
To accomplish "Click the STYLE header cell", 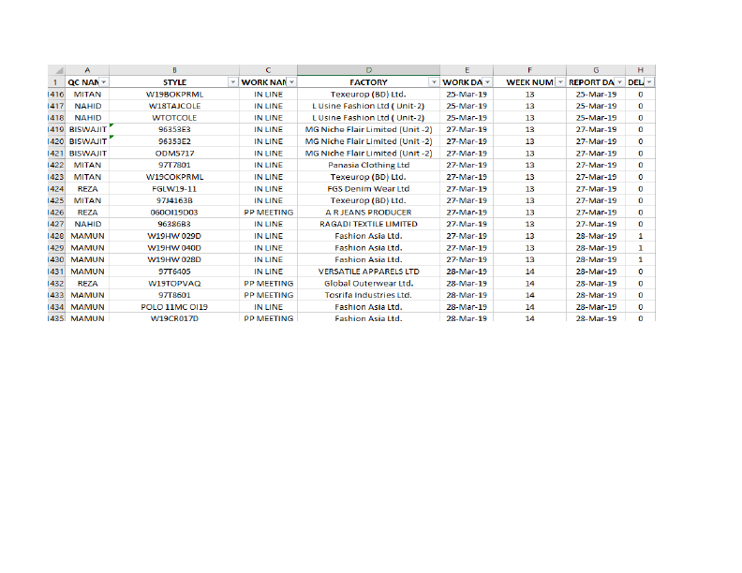I will (174, 82).
